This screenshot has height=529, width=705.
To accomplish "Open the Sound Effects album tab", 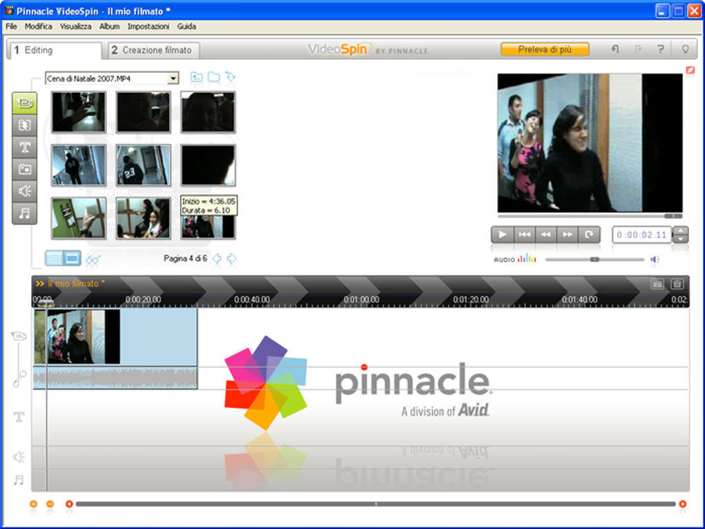I will 25,191.
